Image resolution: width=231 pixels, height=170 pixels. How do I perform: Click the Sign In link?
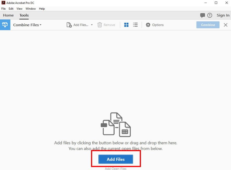(223, 15)
